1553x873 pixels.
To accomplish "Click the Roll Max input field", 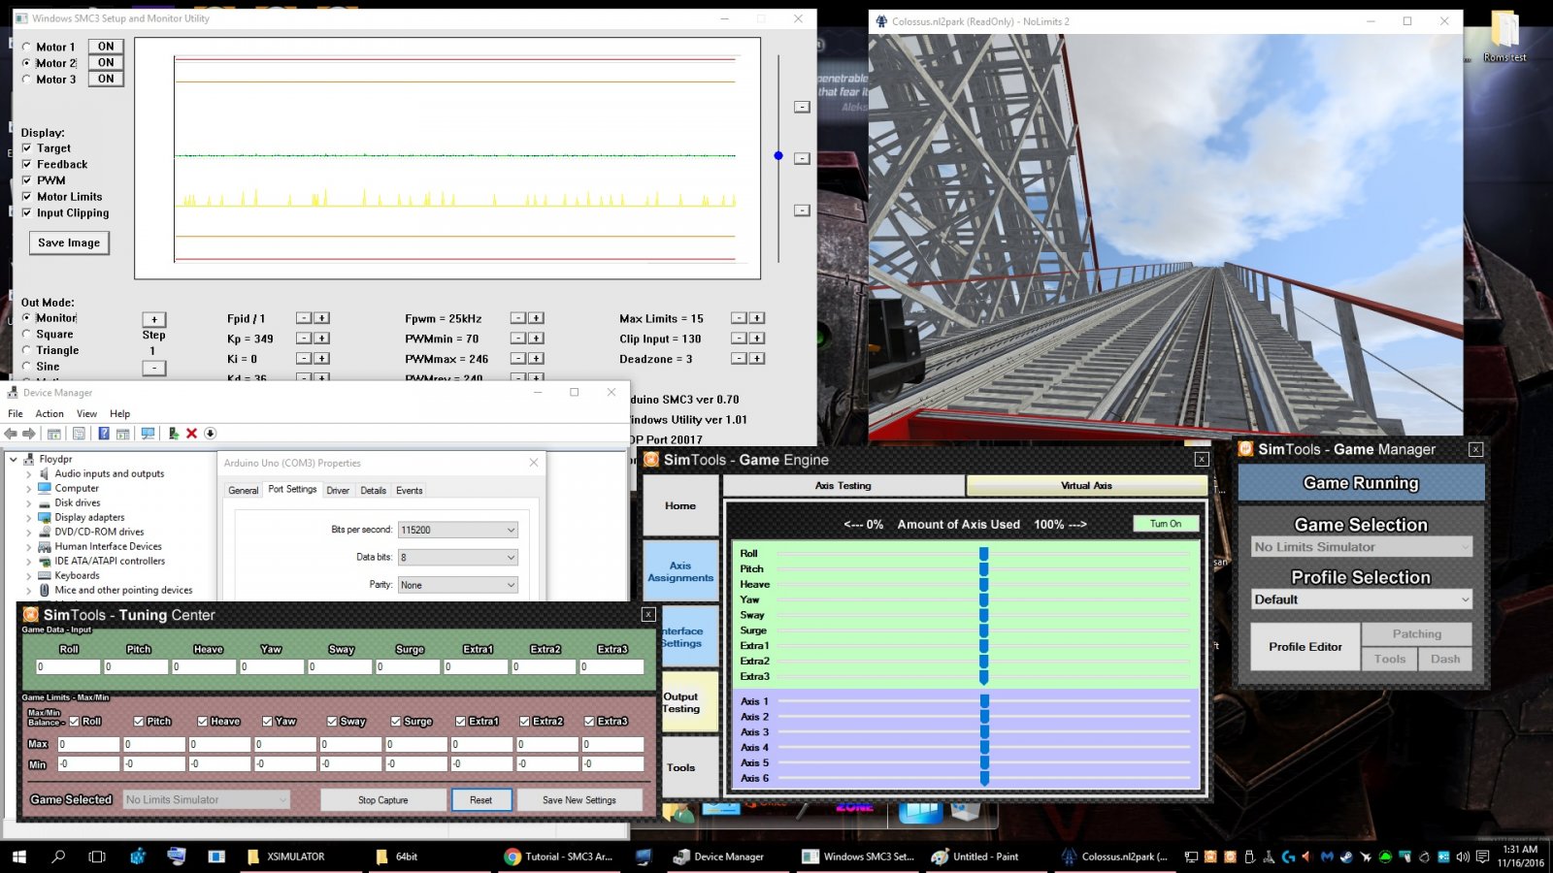I will 89,745.
